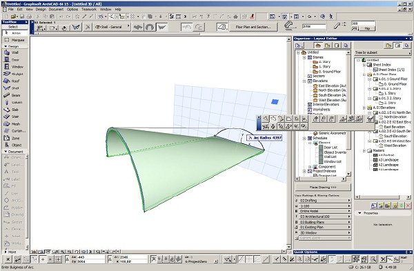Collapse the Design toolbox section
Screen dimensions: 414x271
pos(6,46)
